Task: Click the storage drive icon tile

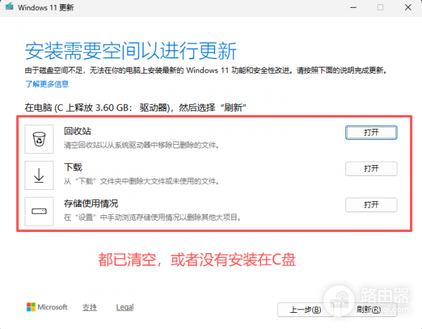Action: [x=39, y=212]
